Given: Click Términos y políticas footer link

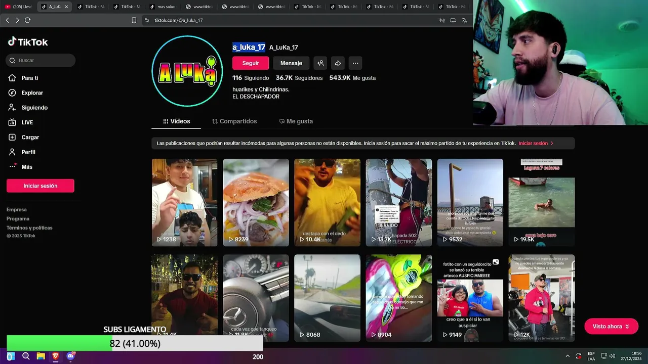Looking at the screenshot, I should coord(29,228).
